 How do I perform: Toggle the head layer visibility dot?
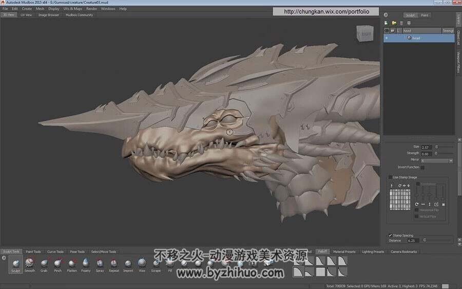click(387, 38)
